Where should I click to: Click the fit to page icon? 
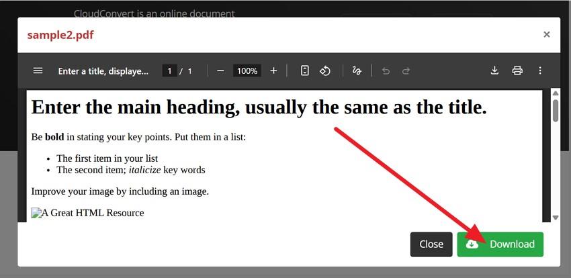[x=305, y=71]
